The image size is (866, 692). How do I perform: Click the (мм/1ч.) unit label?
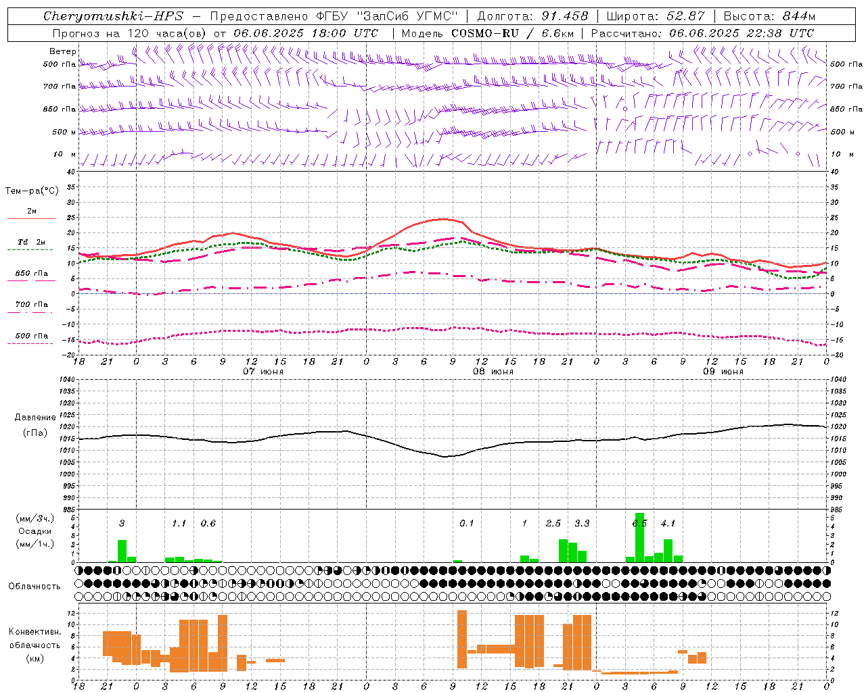(x=35, y=544)
